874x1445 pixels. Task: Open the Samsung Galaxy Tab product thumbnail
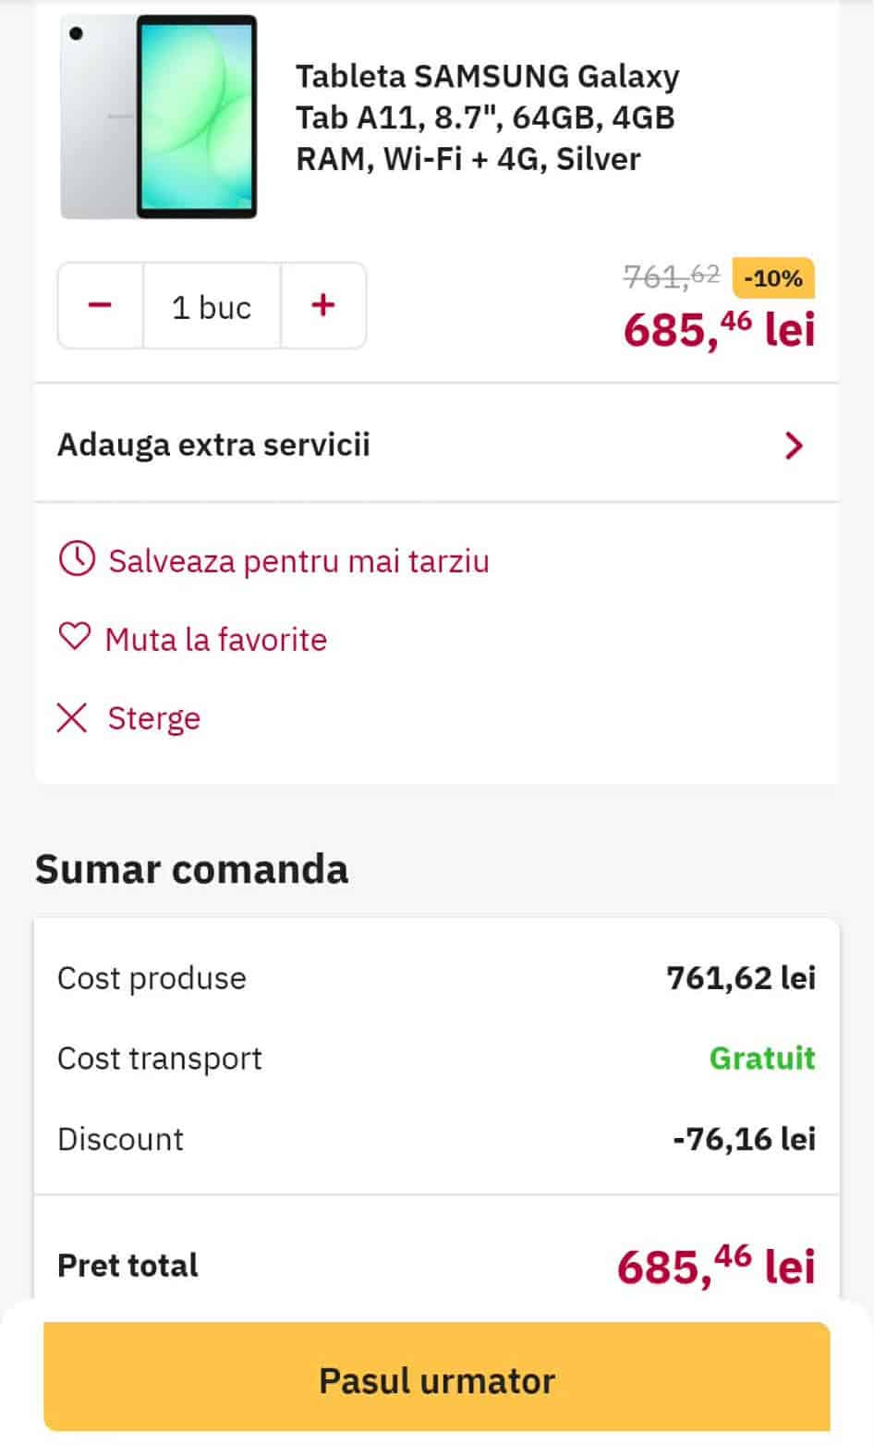(159, 117)
